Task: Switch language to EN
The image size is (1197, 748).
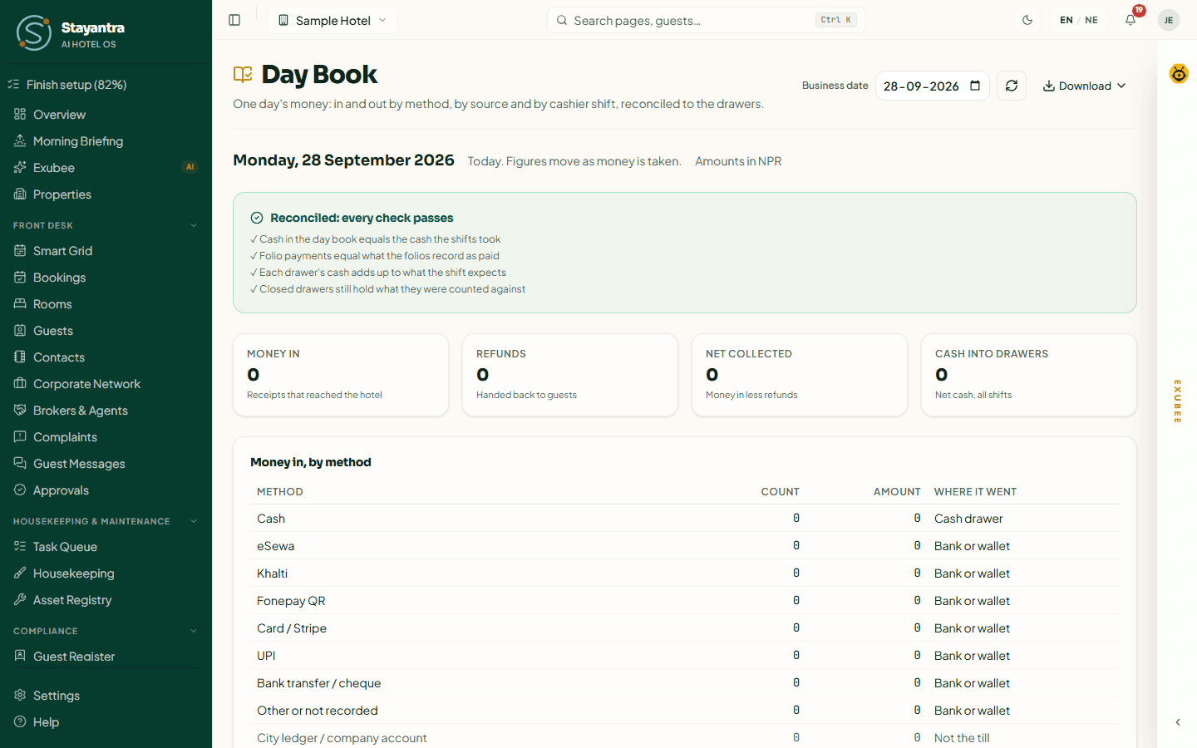Action: [x=1066, y=20]
